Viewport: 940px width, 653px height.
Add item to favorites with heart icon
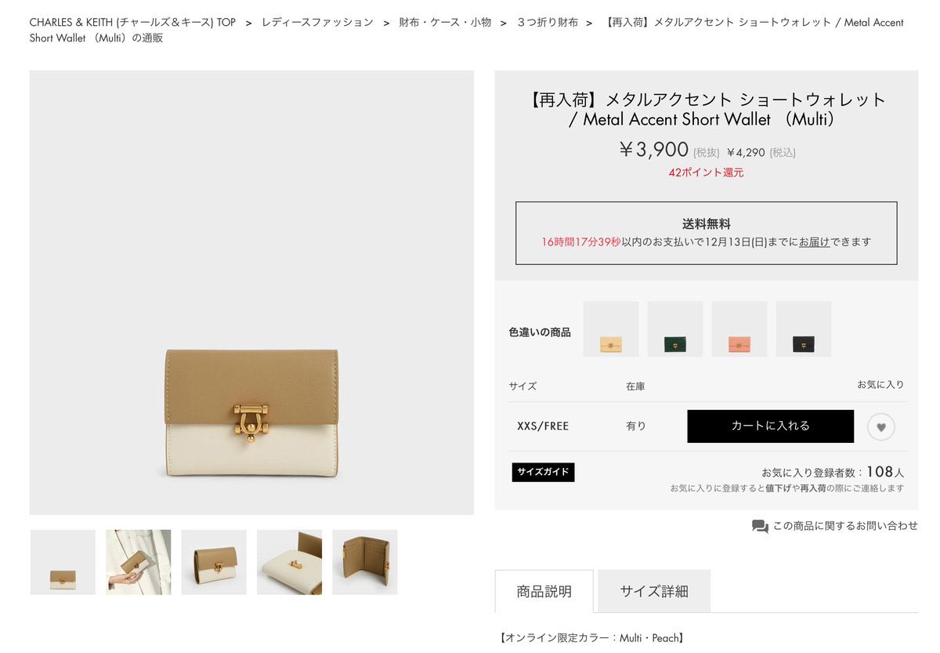[x=880, y=427]
